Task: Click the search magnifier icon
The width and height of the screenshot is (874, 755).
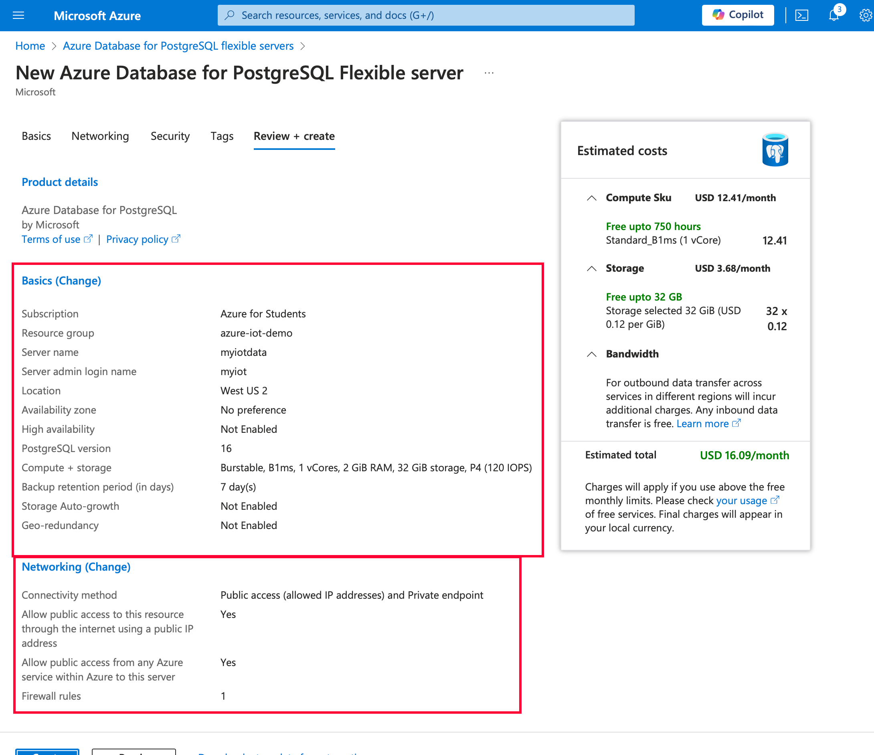Action: tap(229, 15)
